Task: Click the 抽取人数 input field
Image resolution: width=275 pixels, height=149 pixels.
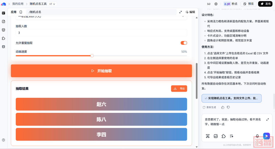Action: (x=101, y=33)
